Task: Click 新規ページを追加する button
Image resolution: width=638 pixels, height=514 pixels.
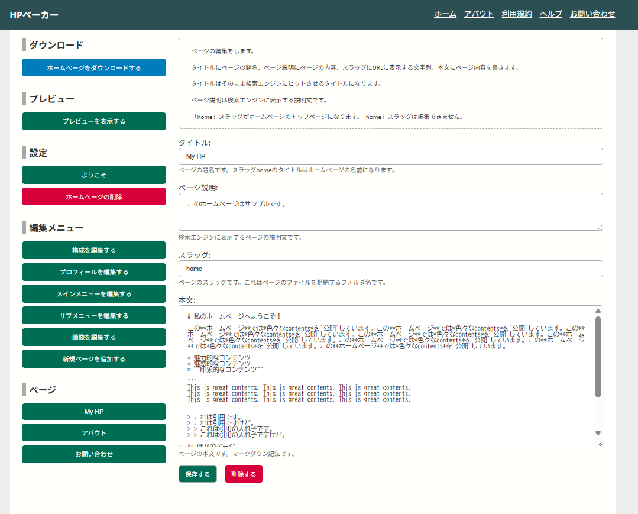Action: point(94,359)
